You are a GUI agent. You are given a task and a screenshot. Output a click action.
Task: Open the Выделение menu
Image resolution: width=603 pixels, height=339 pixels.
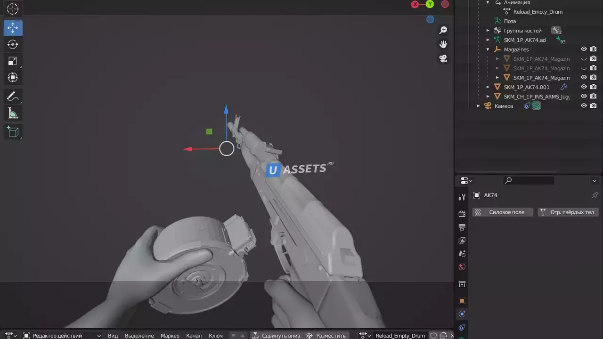click(139, 335)
